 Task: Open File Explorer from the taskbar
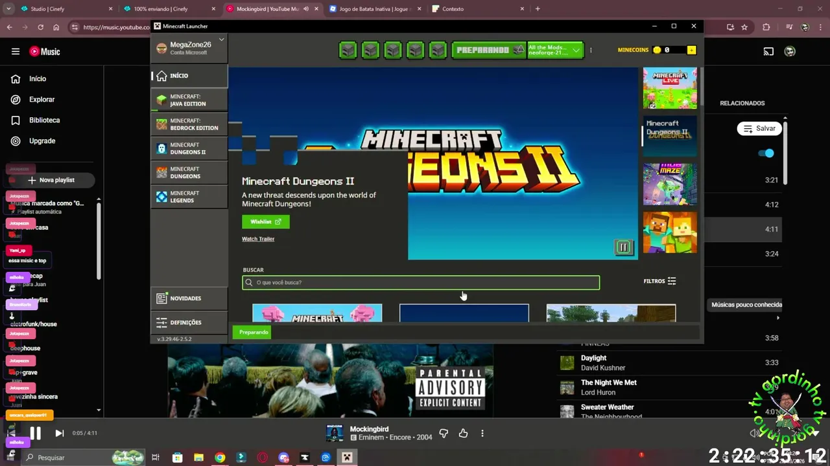[x=198, y=458]
